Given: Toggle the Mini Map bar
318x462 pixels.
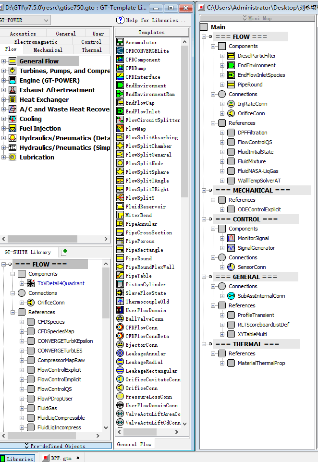Looking at the screenshot, I should tap(257, 18).
